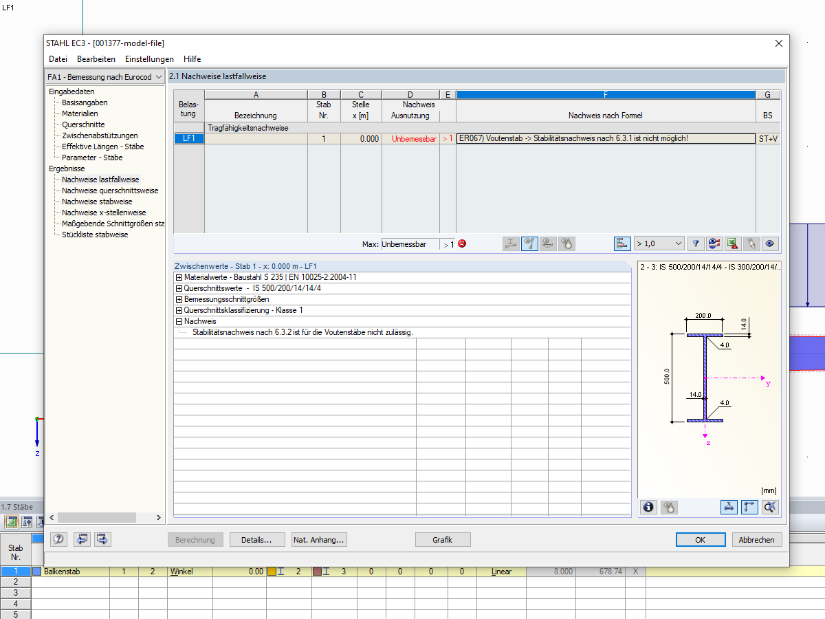Click the pointer pick-member icon
825x619 pixels.
point(751,243)
